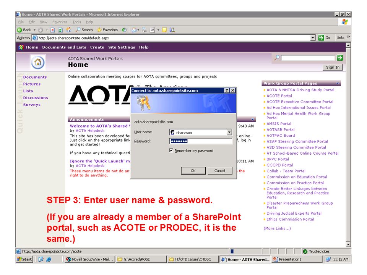
Task: Open the Tools menu
Action: click(x=76, y=22)
